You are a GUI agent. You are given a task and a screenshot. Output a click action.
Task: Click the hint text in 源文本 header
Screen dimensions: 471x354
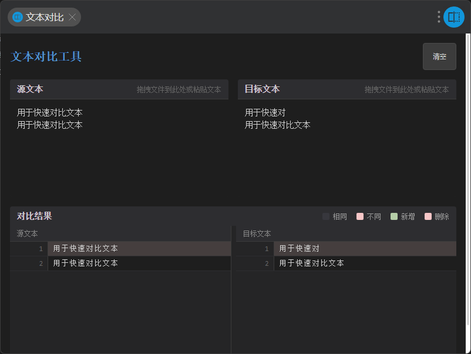(x=179, y=89)
